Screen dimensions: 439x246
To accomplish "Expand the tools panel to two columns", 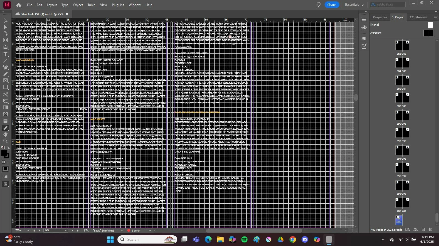I will pyautogui.click(x=2, y=11).
